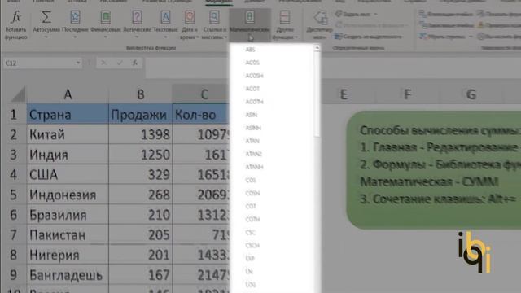Click the Name Box showing C12
Viewport: 521px width, 293px height.
pyautogui.click(x=39, y=63)
